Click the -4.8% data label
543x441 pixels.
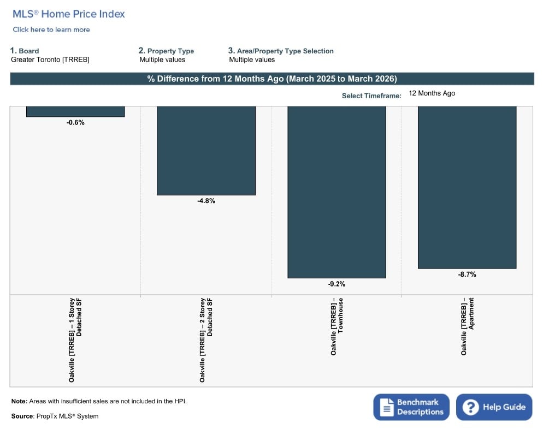click(x=206, y=201)
